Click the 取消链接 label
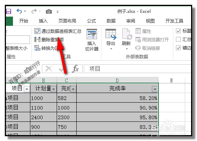Screen dimensions: 197x141 pos(151,48)
